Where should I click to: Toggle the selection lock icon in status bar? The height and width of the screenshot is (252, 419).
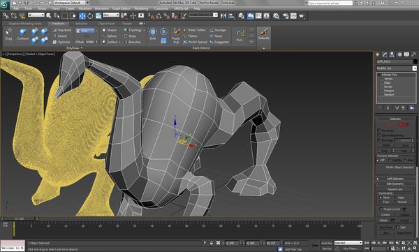click(x=212, y=243)
